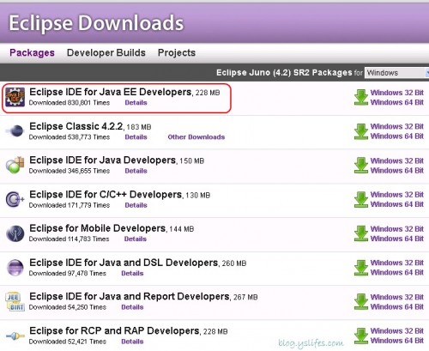Open Eclipse IDE for Java Developers title
Viewport: 429px width, 351px height.
(x=102, y=160)
